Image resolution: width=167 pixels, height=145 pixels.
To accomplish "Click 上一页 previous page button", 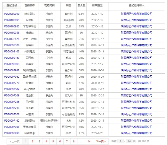I will pos(14,142).
